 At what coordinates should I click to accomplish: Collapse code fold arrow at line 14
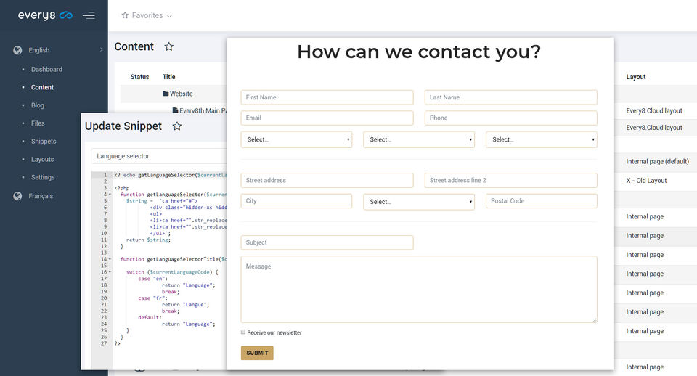(x=110, y=259)
